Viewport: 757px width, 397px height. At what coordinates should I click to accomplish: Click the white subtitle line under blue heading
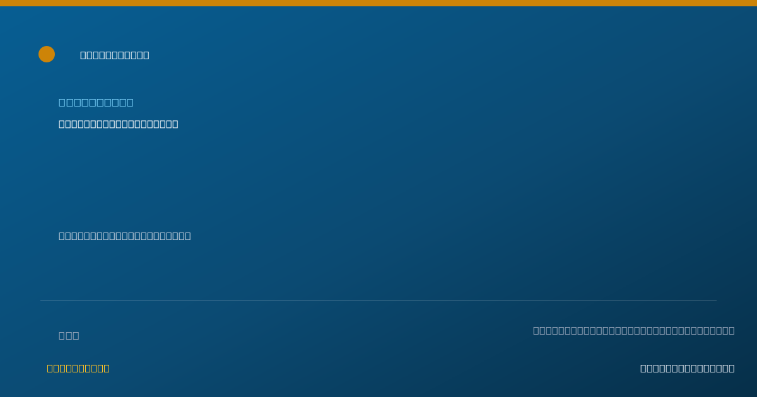[119, 124]
